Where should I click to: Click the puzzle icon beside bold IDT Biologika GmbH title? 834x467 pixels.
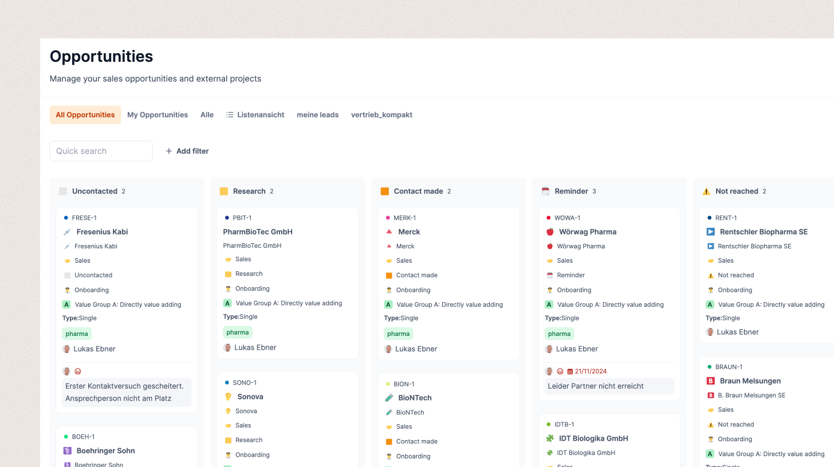click(550, 438)
